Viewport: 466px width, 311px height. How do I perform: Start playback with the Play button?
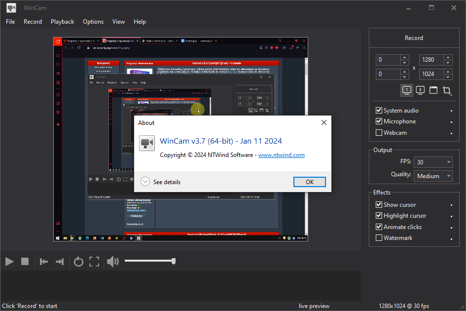coord(9,262)
